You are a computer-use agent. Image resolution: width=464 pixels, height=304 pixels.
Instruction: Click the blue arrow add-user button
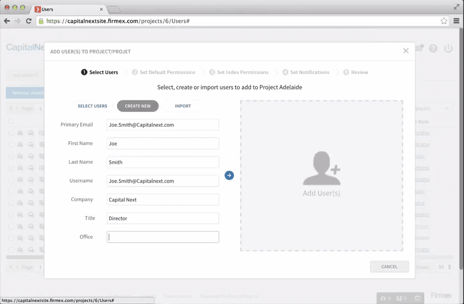point(229,175)
